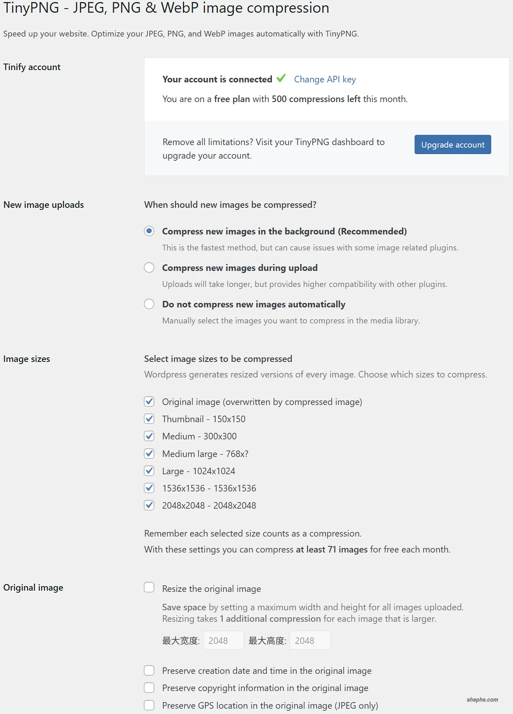Disable Large 1024x1024 compression
513x714 pixels.
[149, 471]
